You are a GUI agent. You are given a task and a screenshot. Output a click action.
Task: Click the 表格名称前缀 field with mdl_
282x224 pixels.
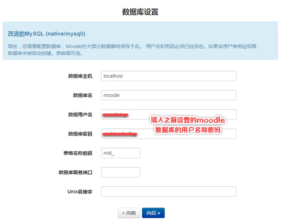pos(120,153)
